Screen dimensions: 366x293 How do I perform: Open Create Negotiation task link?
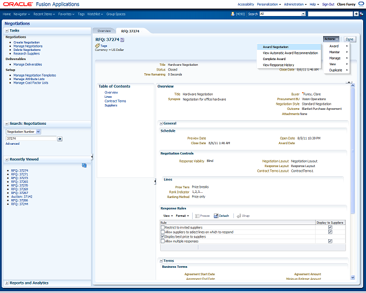(26, 42)
